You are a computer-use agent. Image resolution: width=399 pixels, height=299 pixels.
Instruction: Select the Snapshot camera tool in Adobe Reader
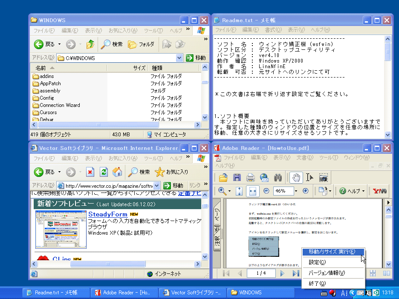(323, 178)
